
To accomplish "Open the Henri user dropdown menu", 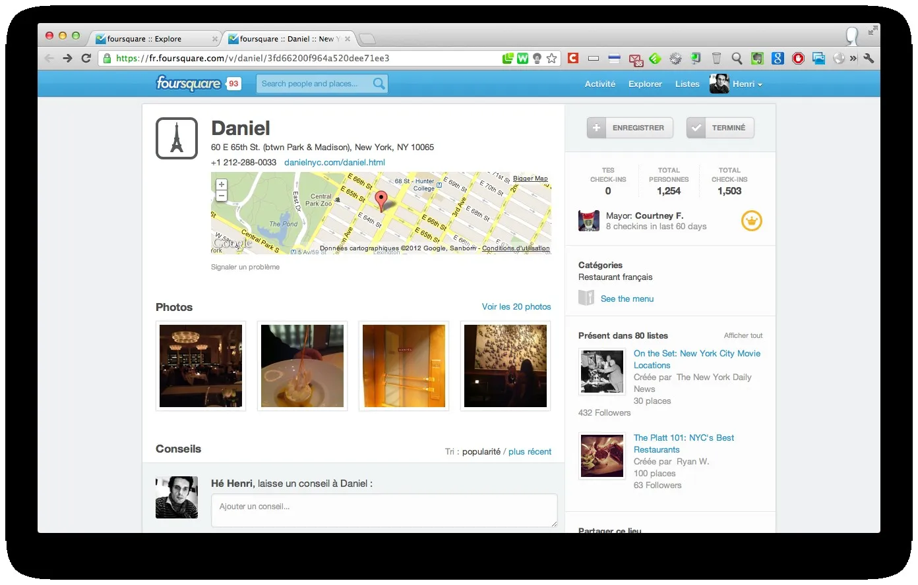I will [x=736, y=84].
